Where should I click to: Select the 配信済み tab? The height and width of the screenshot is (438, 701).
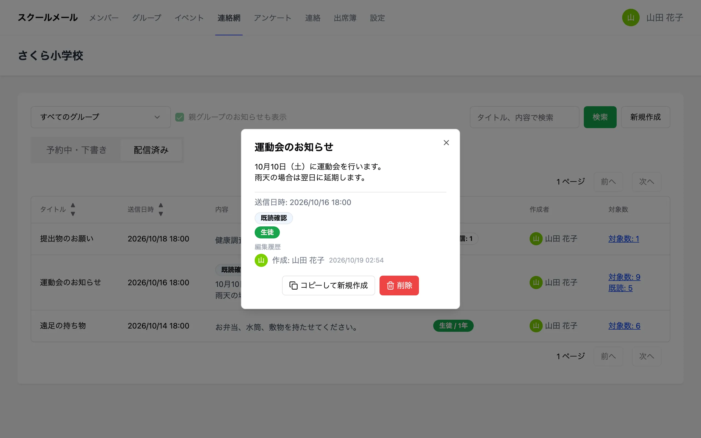coord(151,150)
